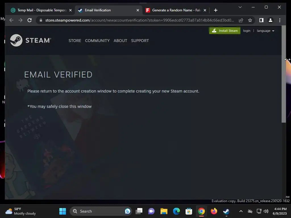
Task: Open the volume tray icon
Action: click(266, 211)
